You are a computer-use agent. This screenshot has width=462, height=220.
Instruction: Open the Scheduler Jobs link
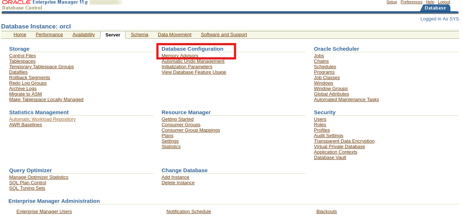point(319,56)
